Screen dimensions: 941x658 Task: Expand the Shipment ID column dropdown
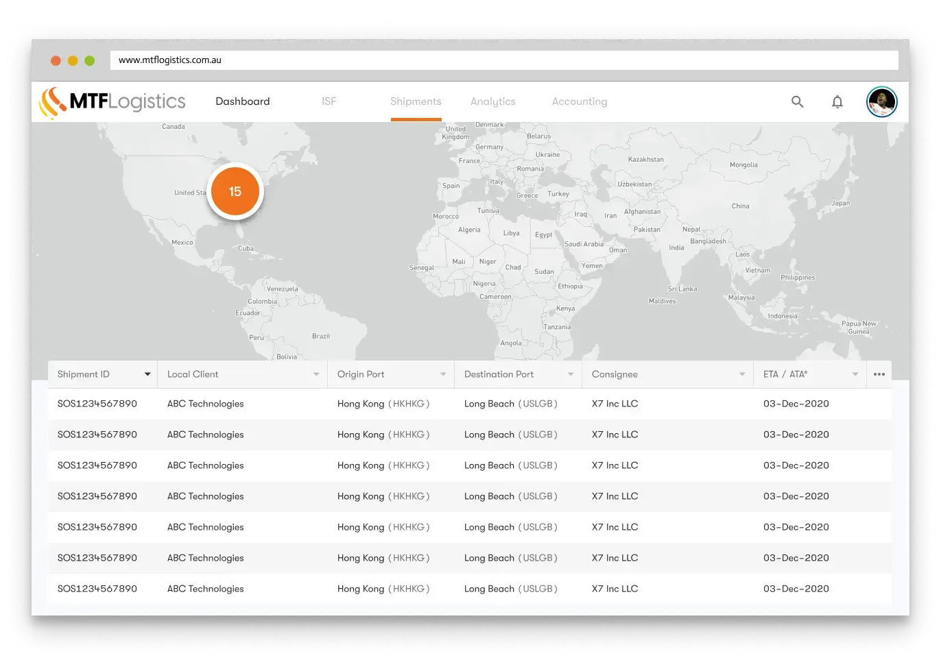pyautogui.click(x=147, y=374)
